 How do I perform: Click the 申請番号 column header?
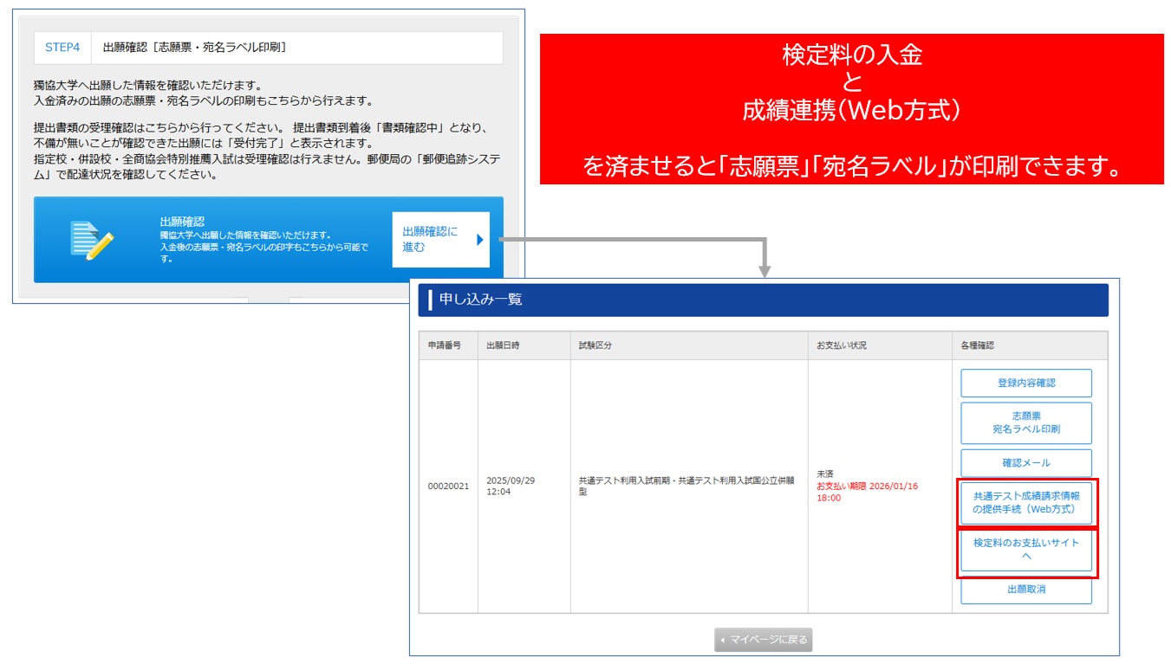(x=448, y=345)
